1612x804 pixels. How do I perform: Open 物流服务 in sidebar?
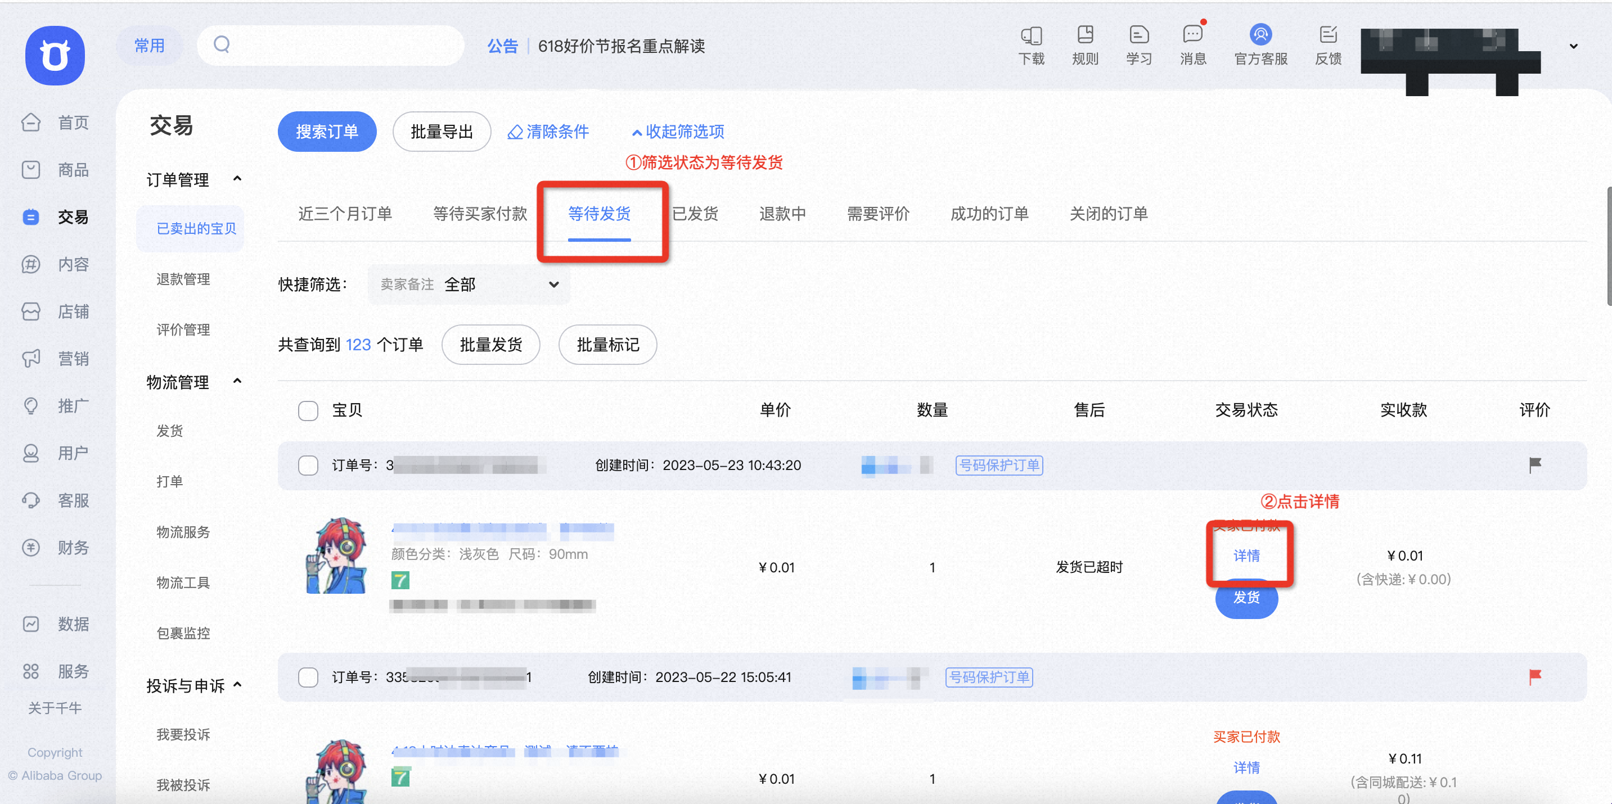tap(183, 532)
